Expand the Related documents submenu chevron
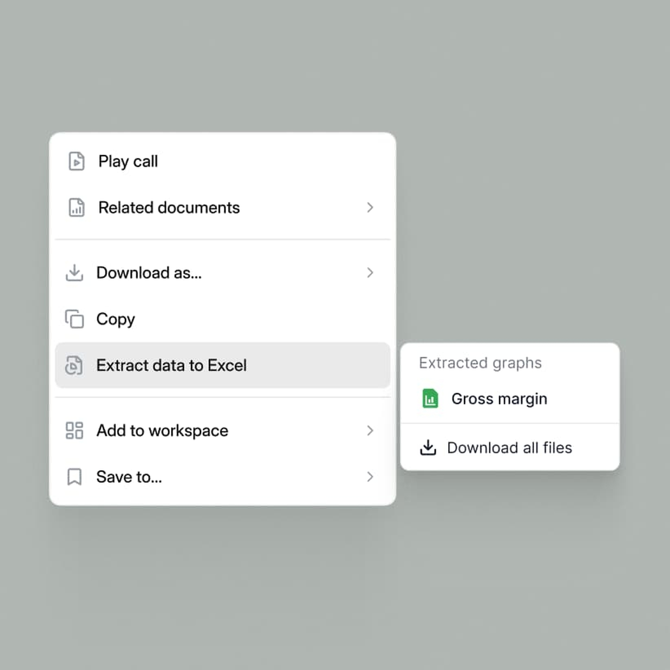This screenshot has width=670, height=670. (x=370, y=208)
